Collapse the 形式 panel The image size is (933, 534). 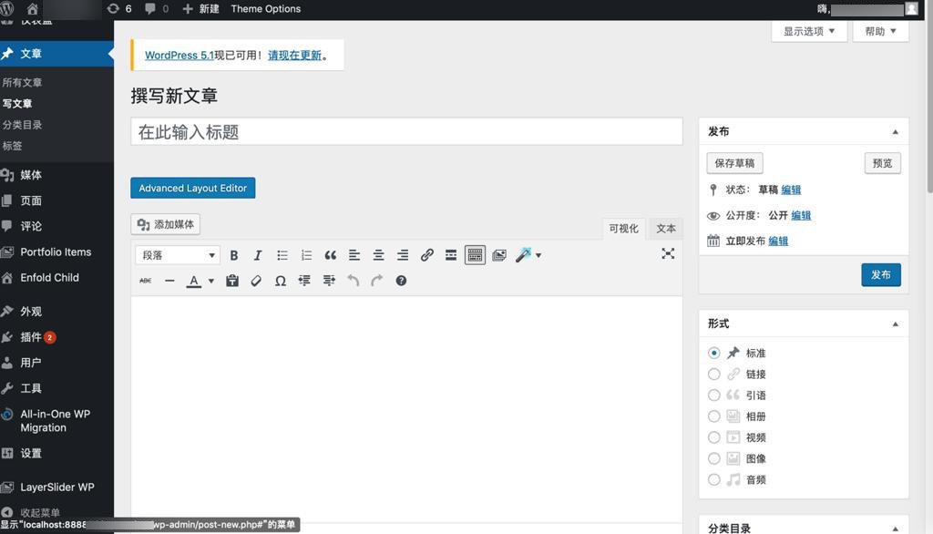[895, 323]
